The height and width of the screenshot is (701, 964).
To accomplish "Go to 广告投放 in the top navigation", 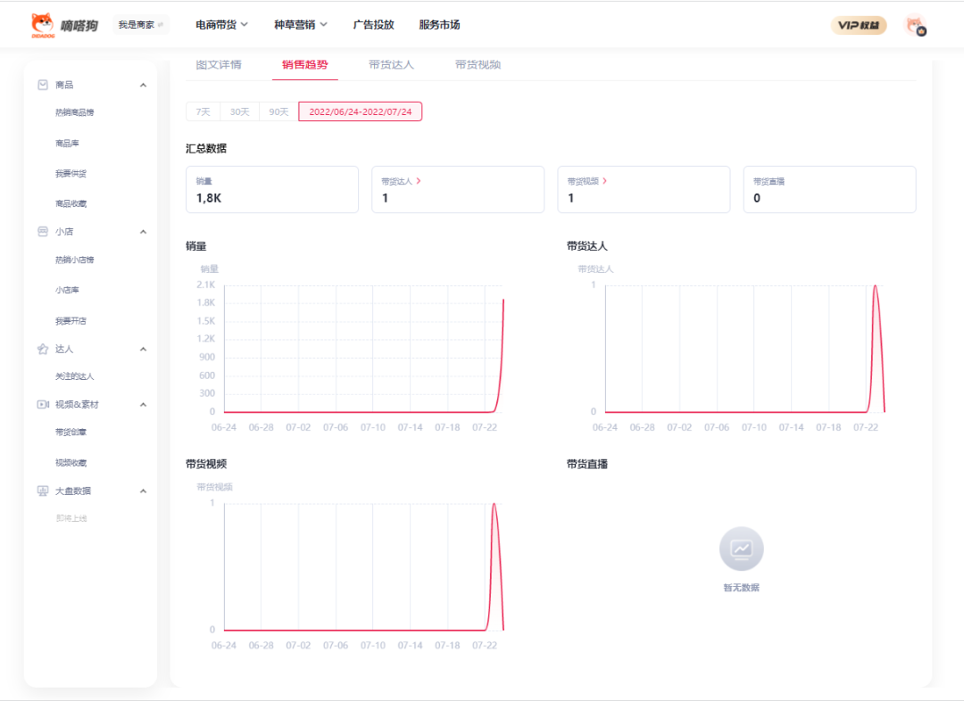I will [x=373, y=25].
